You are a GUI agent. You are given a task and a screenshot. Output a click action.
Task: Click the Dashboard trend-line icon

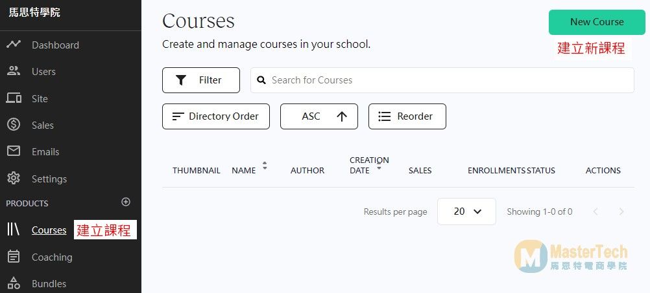click(14, 45)
